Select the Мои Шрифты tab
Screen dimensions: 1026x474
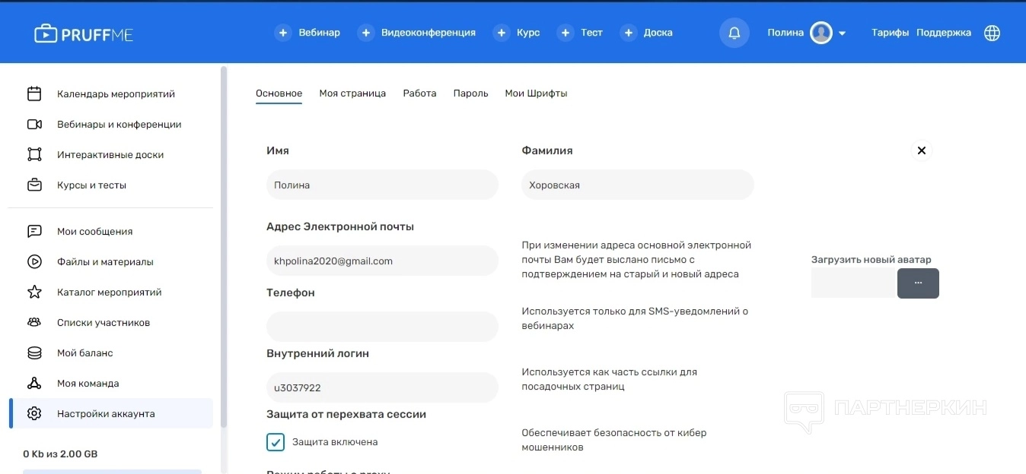pyautogui.click(x=536, y=93)
